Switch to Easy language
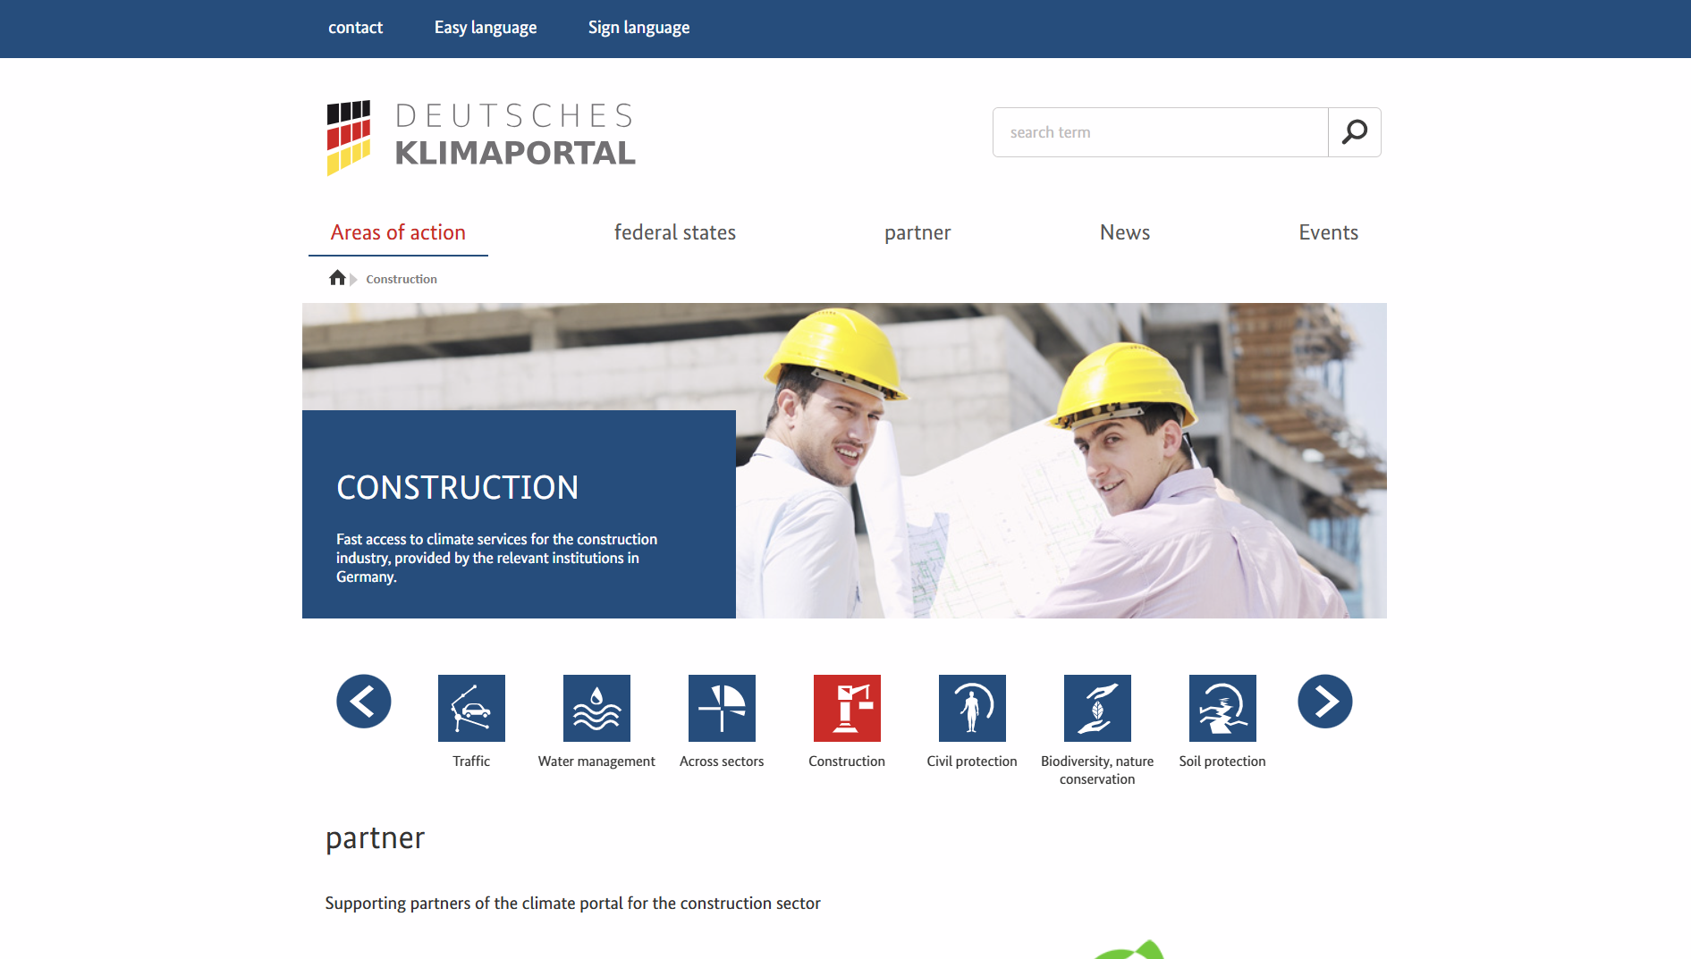 486,28
